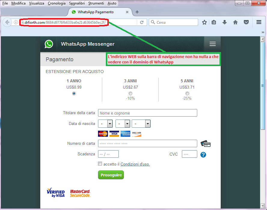Open the Firefox hamburger menu

pyautogui.click(x=259, y=22)
